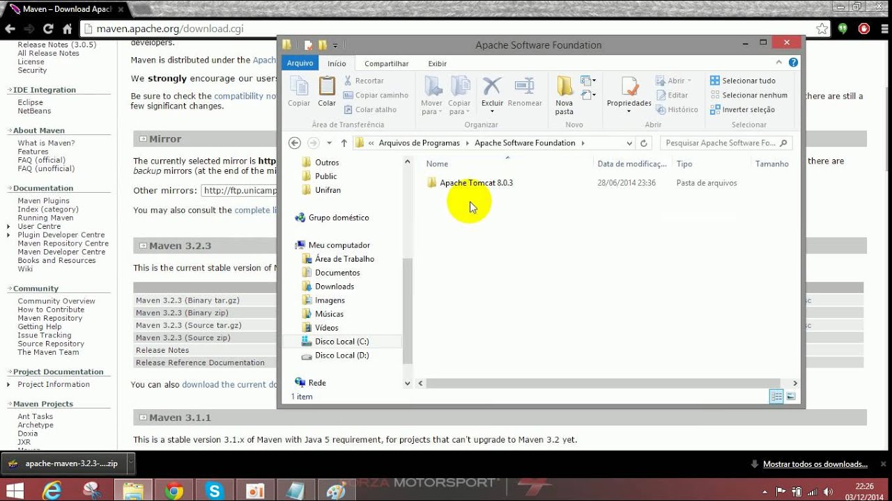Viewport: 892px width, 501px height.
Task: Sort files by Nome column header
Action: [437, 164]
